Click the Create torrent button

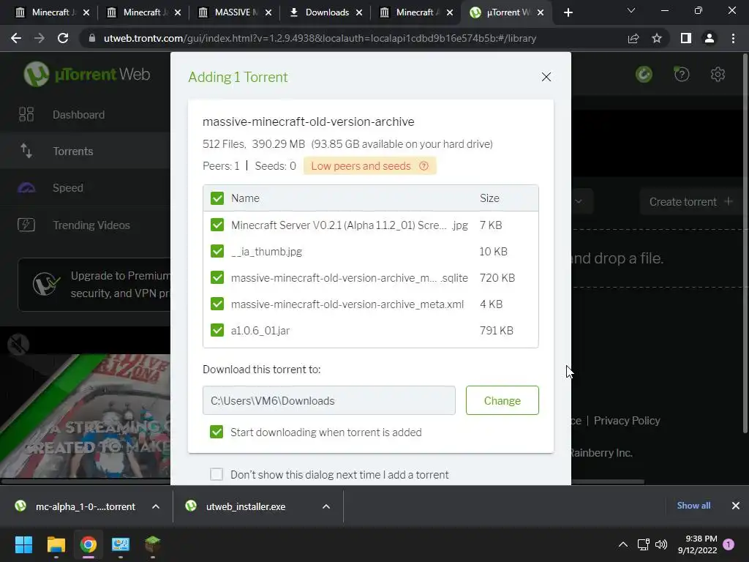coord(690,202)
